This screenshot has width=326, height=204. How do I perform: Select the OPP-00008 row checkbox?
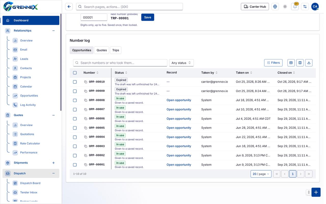coord(75,100)
